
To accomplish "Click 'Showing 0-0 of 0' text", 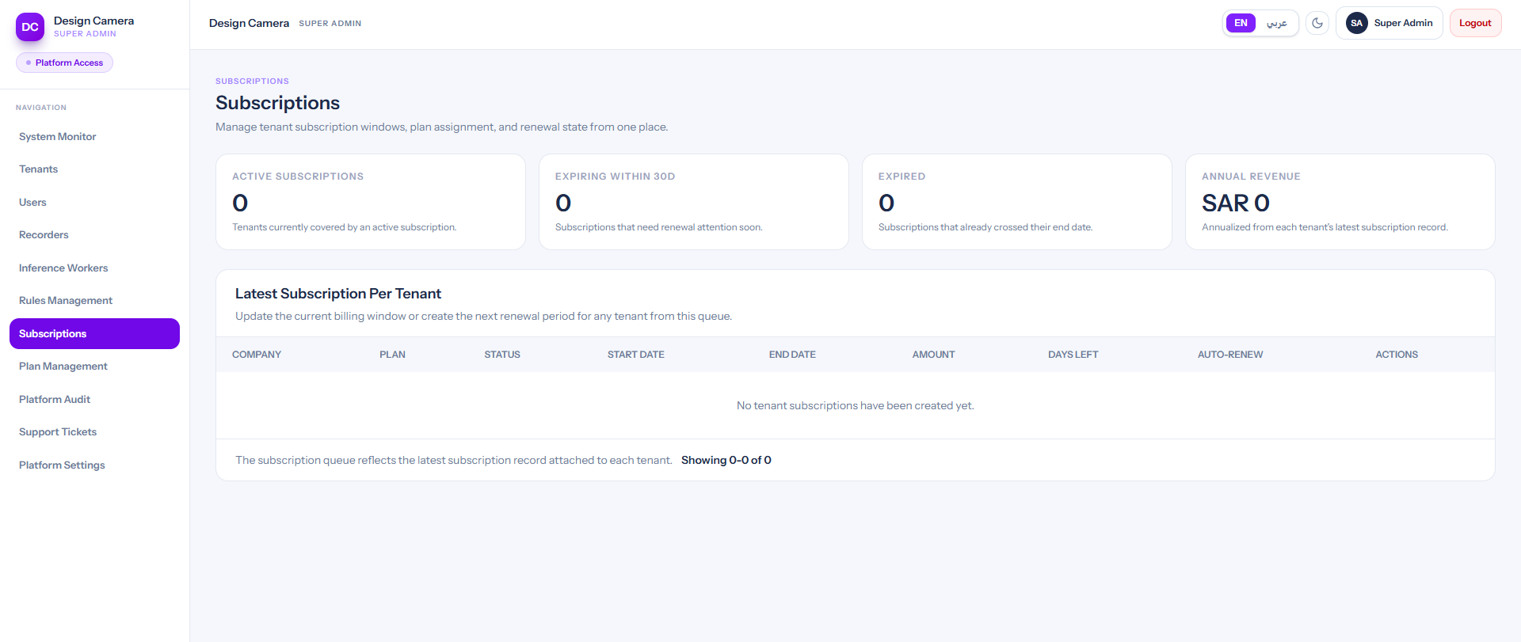I will (726, 460).
